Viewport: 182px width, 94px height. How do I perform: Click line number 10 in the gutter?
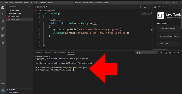[x=39, y=45]
